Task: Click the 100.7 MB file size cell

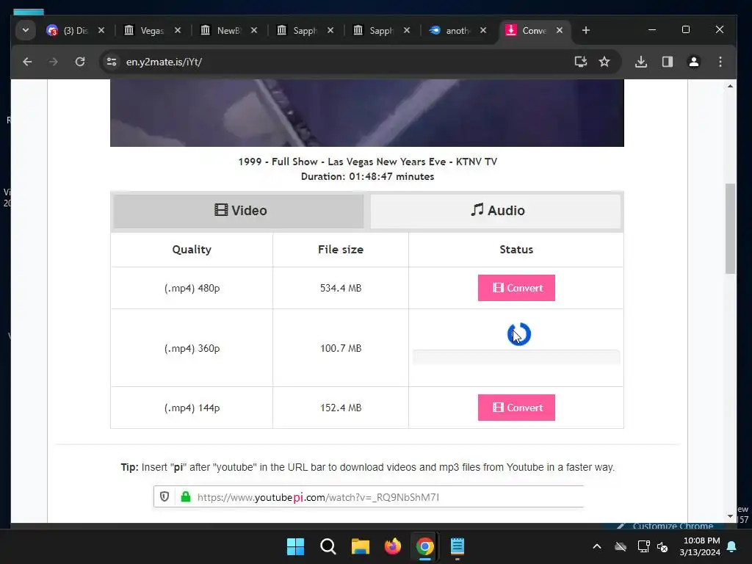Action: 341,348
